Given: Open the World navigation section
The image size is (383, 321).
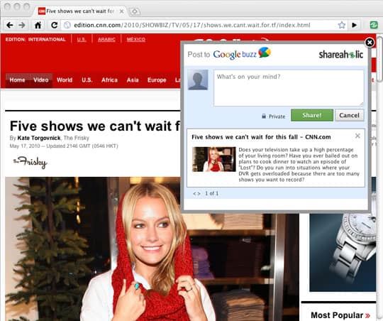Looking at the screenshot, I should click(65, 80).
